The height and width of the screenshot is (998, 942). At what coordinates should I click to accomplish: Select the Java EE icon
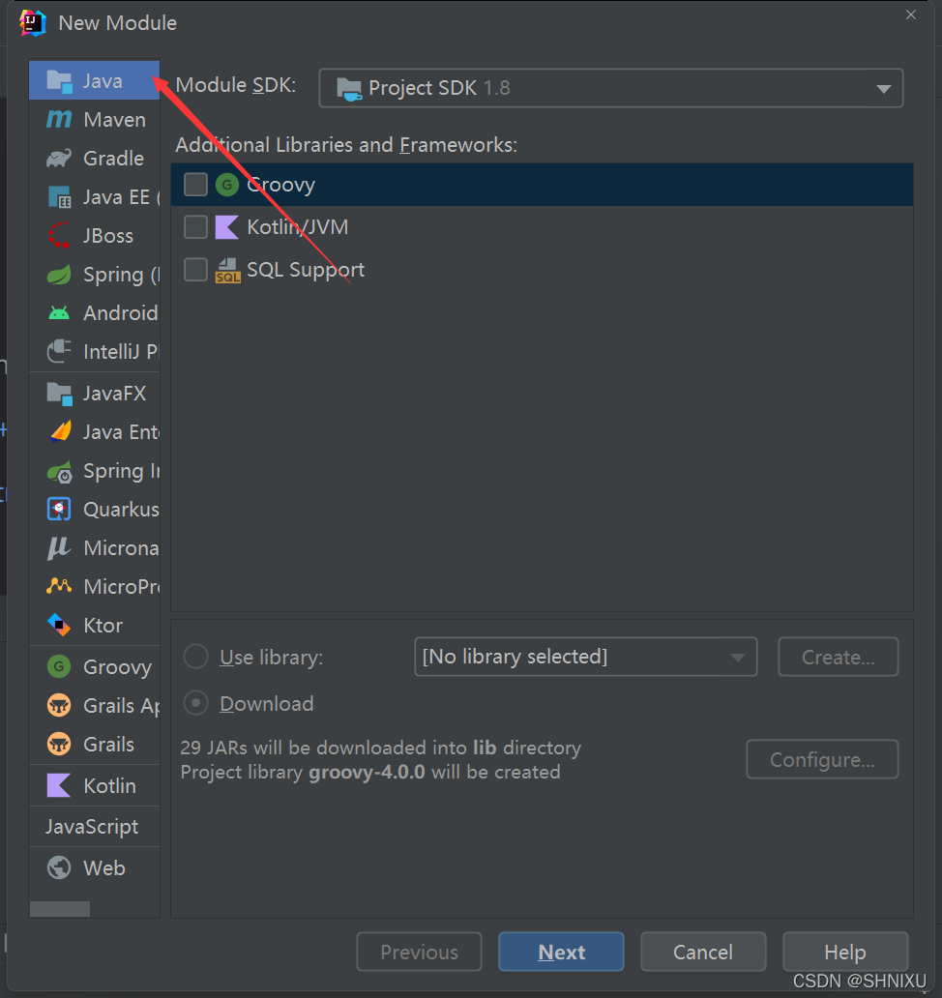coord(59,196)
